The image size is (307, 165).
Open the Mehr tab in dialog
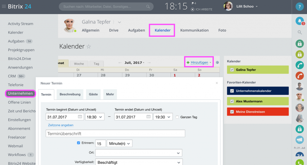coord(110,94)
